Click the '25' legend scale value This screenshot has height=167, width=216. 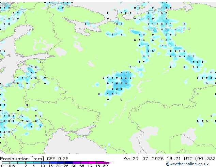coord(66,166)
